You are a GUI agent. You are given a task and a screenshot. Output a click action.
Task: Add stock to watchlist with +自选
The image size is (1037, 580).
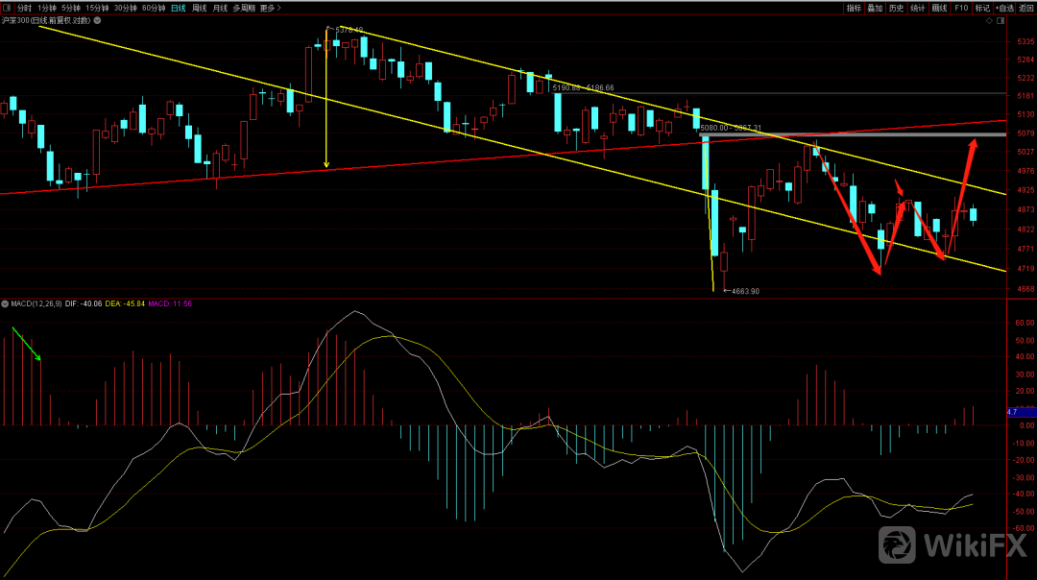pos(1005,8)
